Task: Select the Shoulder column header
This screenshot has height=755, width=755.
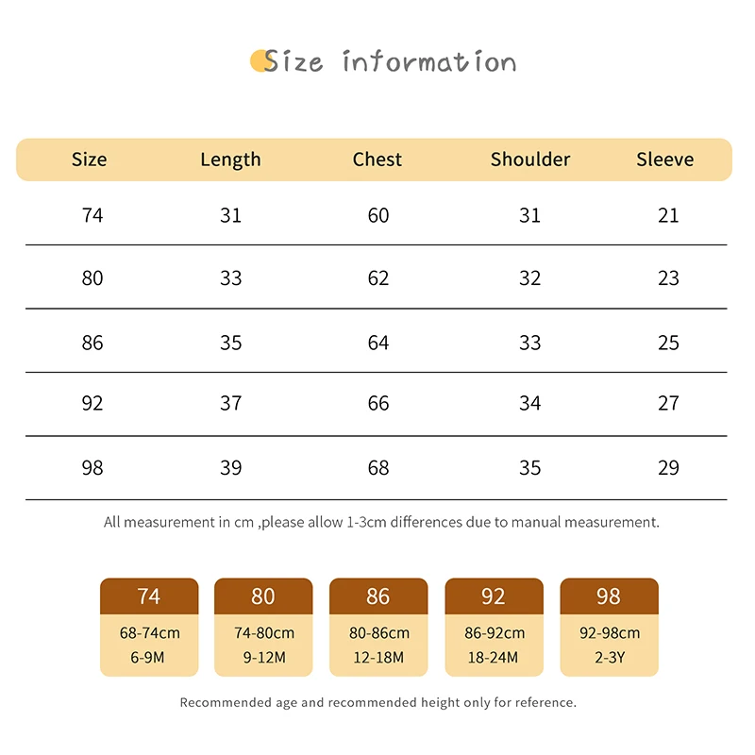Action: pos(530,159)
